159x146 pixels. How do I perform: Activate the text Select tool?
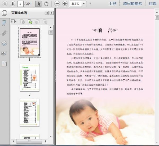[x=38, y=4]
